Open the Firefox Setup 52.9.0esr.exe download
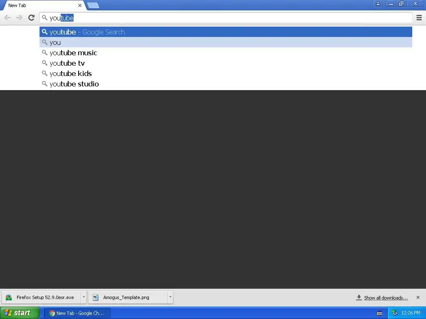The height and width of the screenshot is (319, 426). (x=41, y=297)
